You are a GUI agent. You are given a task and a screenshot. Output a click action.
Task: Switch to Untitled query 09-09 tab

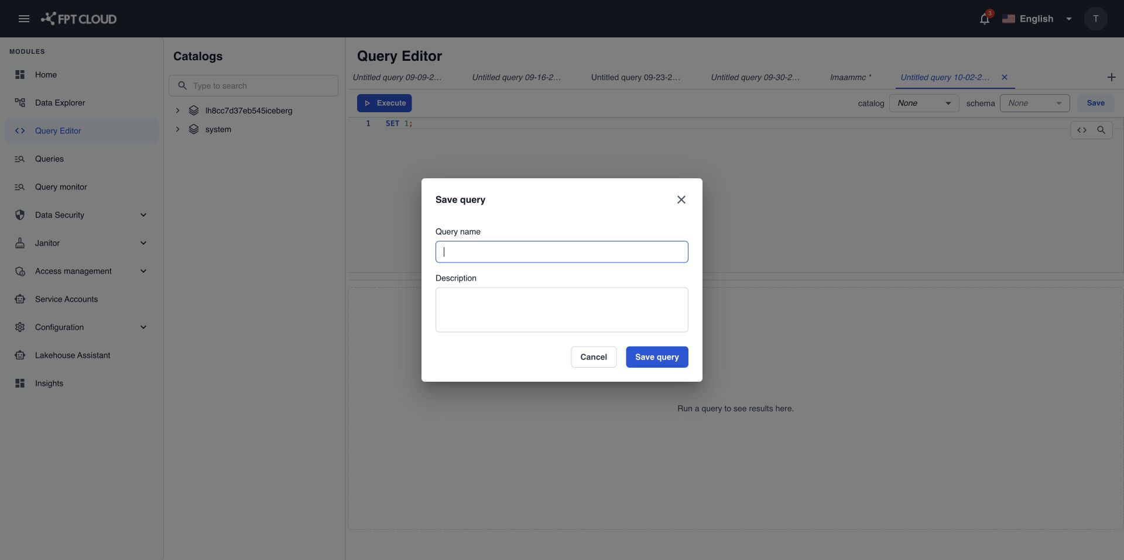pos(397,77)
